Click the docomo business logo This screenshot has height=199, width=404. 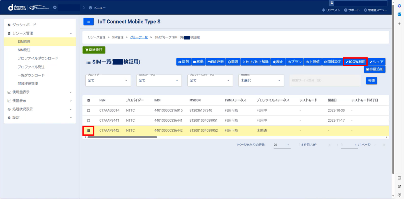pyautogui.click(x=17, y=7)
